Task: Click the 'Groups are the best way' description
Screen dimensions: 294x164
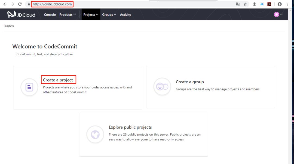Action: point(218,89)
